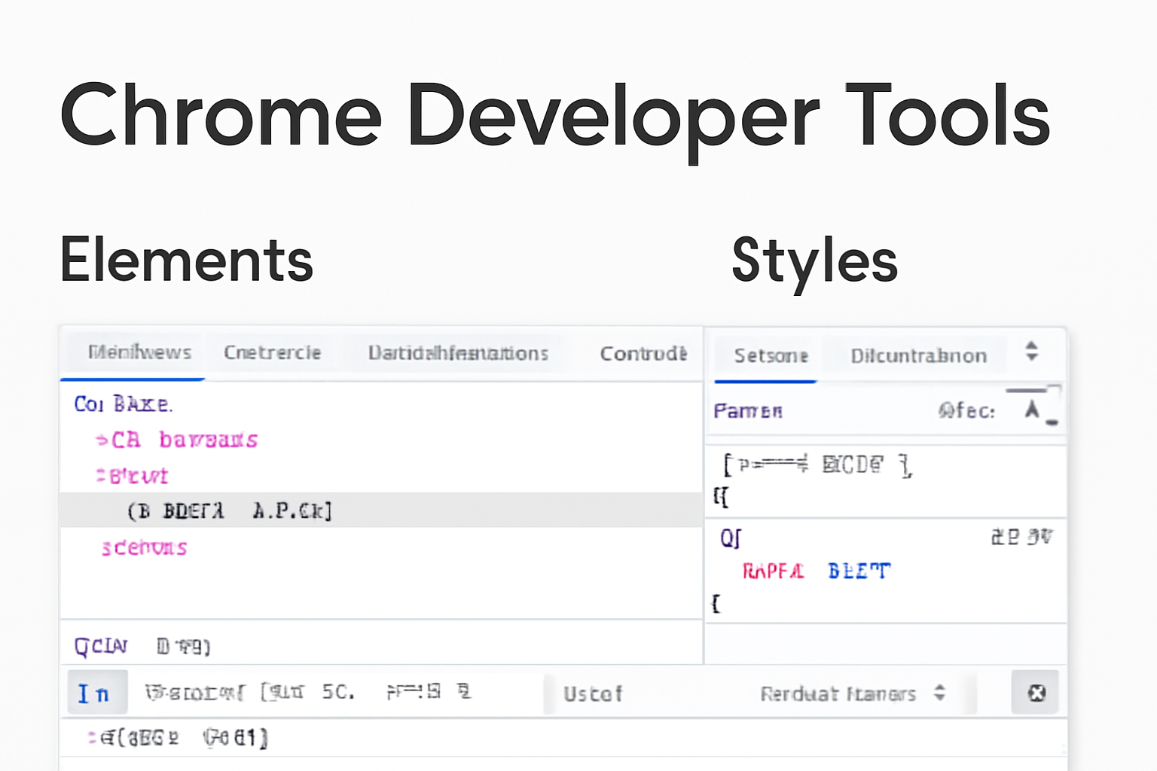Click up/down arrows icon in Styles tab bar

(x=1032, y=351)
